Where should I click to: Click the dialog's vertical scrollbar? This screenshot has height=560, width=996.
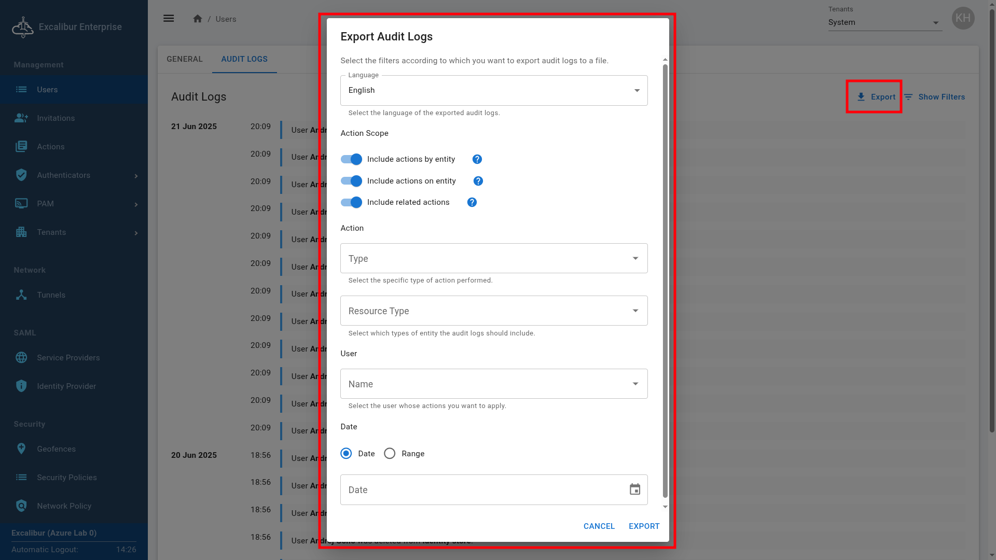coord(665,280)
